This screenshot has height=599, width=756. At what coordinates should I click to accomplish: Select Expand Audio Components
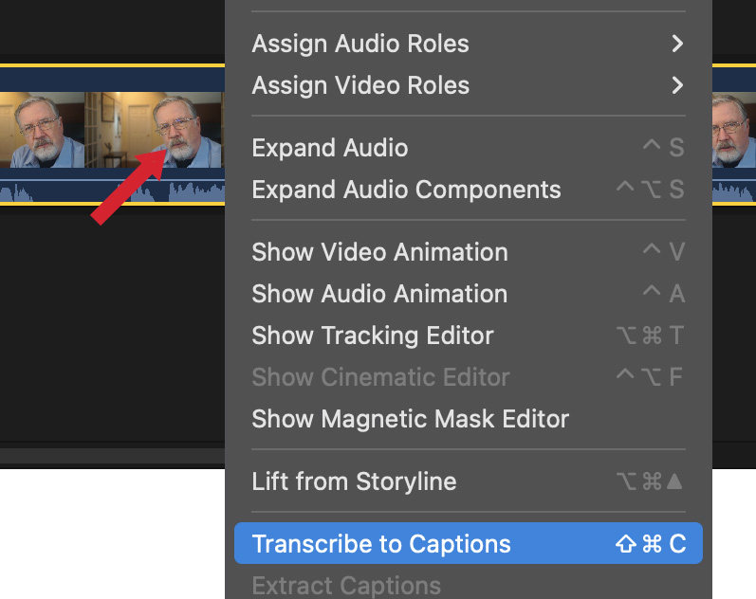(x=406, y=190)
